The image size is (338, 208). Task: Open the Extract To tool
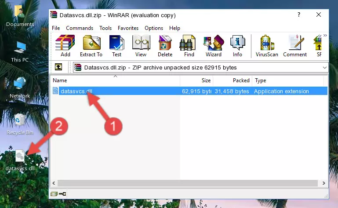91,46
